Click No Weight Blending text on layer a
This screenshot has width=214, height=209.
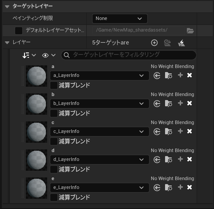tap(172, 66)
